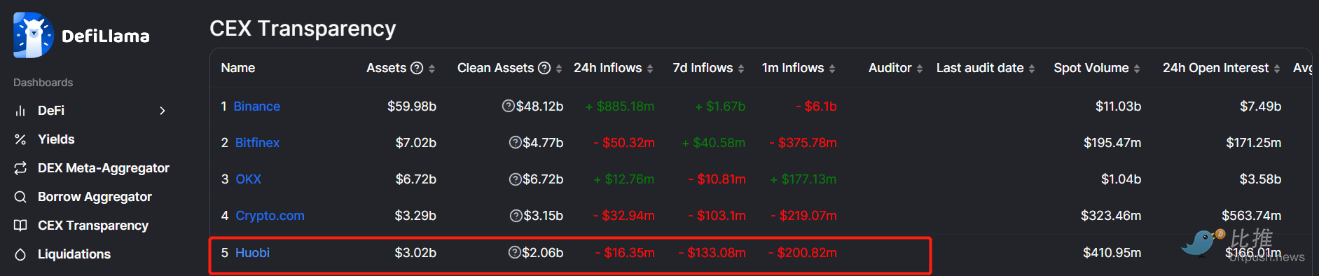
Task: Open the Huobi exchange link
Action: pyautogui.click(x=252, y=253)
